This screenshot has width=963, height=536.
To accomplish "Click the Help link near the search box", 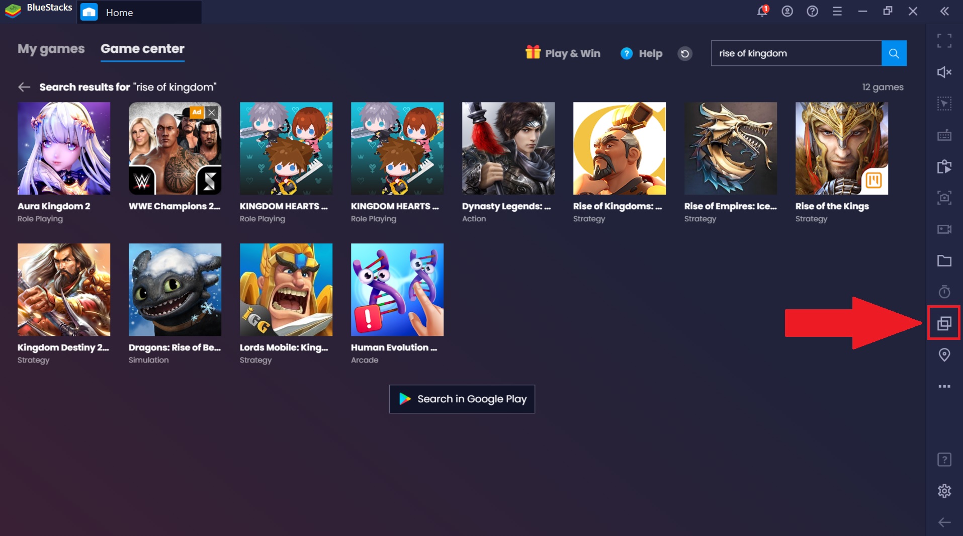I will point(641,53).
